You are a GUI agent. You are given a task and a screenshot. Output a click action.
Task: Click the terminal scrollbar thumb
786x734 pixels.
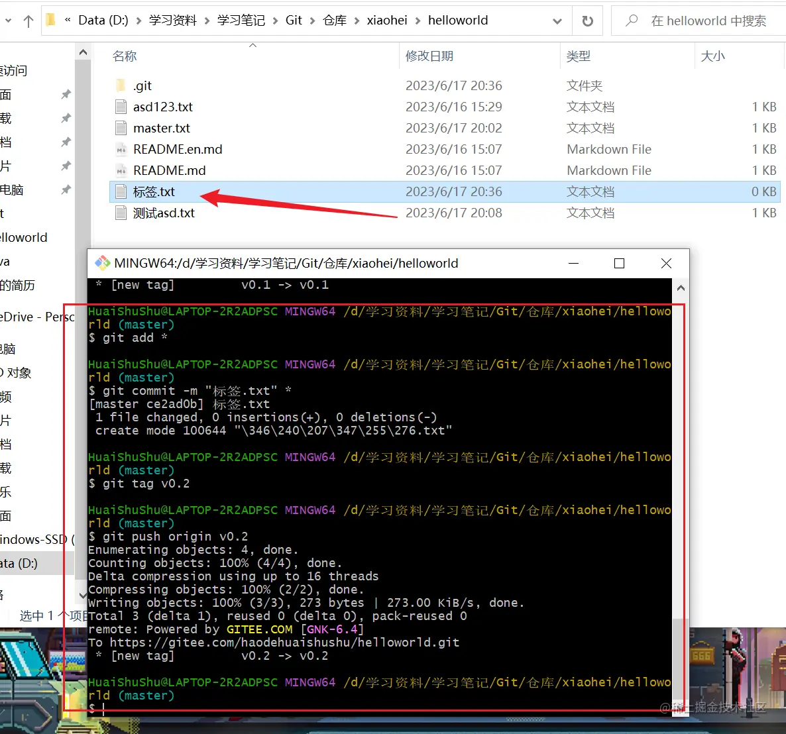[x=680, y=660]
